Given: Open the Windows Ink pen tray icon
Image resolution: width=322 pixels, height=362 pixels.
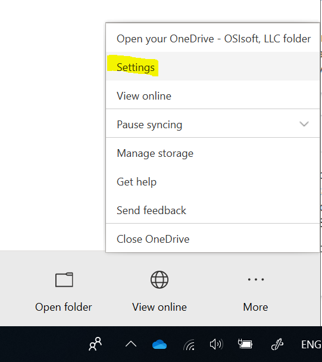Looking at the screenshot, I should click(x=277, y=344).
